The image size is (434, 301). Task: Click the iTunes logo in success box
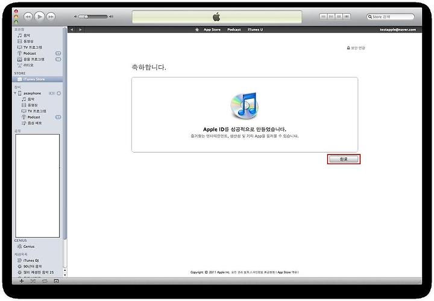245,105
